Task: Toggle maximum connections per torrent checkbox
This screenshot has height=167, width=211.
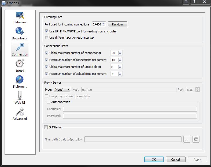Action: (46, 60)
